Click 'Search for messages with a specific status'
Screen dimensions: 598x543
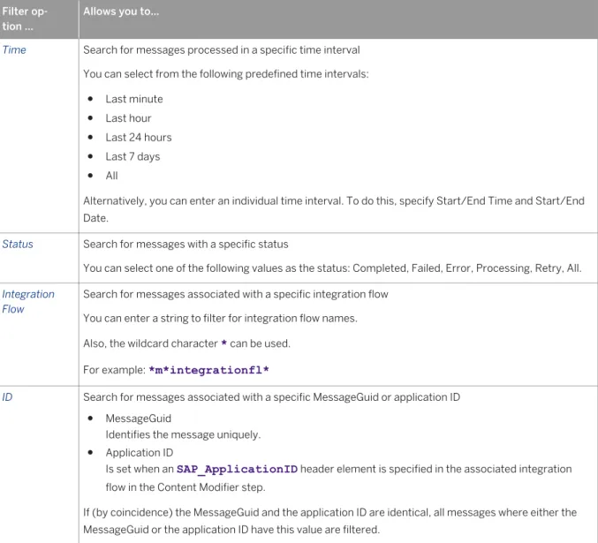point(185,244)
